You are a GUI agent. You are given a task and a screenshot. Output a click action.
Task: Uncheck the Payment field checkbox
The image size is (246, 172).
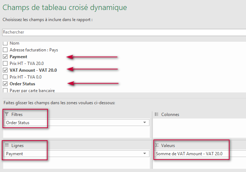point(5,57)
